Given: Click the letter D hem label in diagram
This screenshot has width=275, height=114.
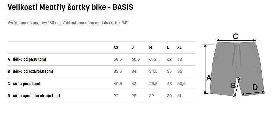Looking at the screenshot, I should (x=255, y=87).
